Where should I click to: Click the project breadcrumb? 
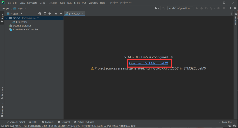pyautogui.click(x=6, y=8)
